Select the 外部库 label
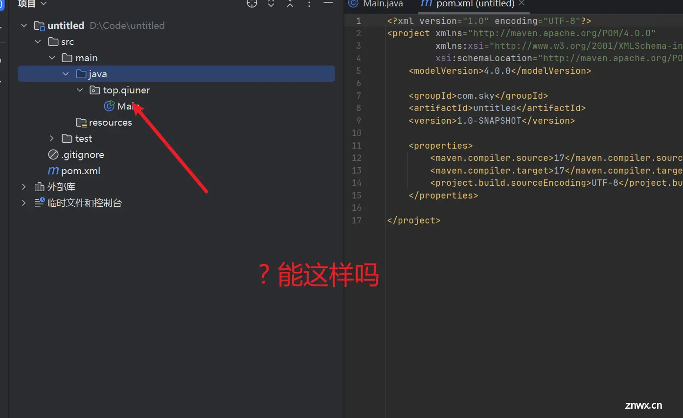The height and width of the screenshot is (418, 683). click(62, 187)
